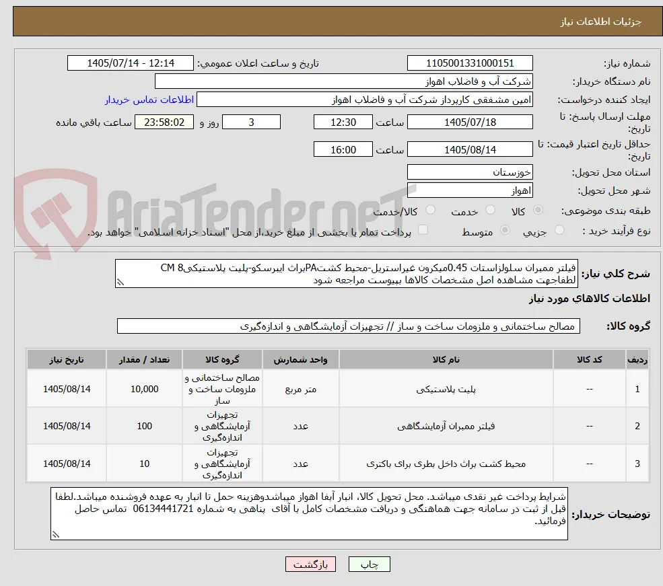663x586 pixels.
Task: Click the بازگشت back button
Action: click(310, 564)
